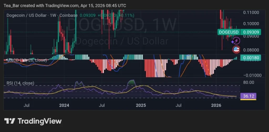The image size is (269, 132).
Task: Click the TradingView.com attribution text
Action: tap(62, 6)
